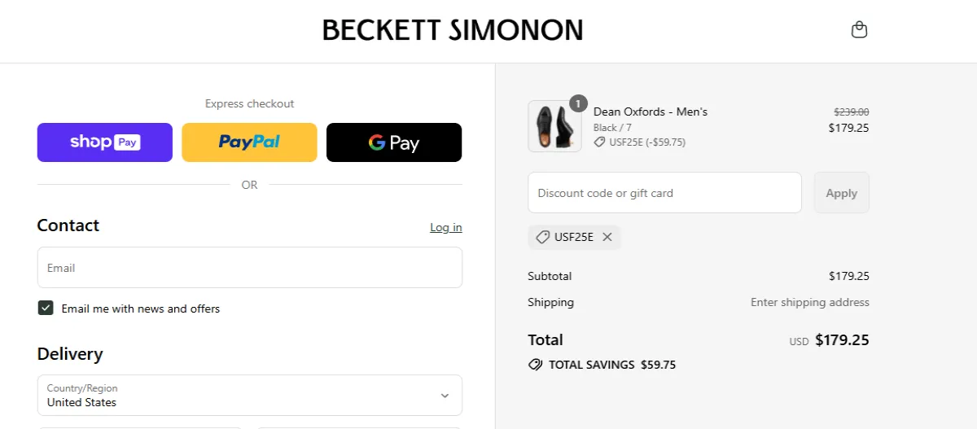977x429 pixels.
Task: Click the discount tag icon on USF25E chip
Action: [542, 237]
